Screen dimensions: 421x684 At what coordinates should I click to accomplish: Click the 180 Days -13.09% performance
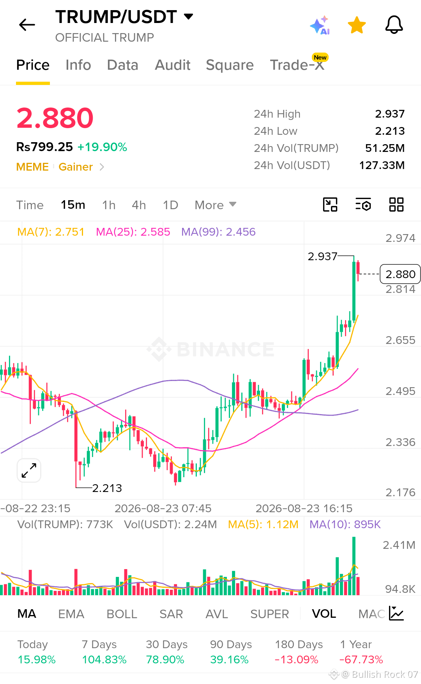coord(299,652)
